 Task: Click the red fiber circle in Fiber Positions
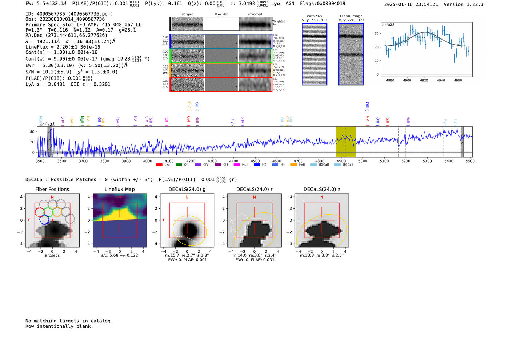(x=40, y=212)
